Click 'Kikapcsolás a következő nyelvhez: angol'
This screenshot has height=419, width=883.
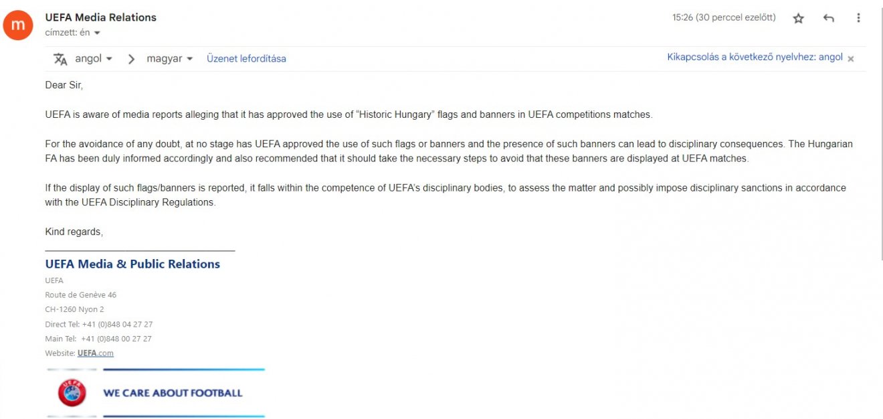755,57
